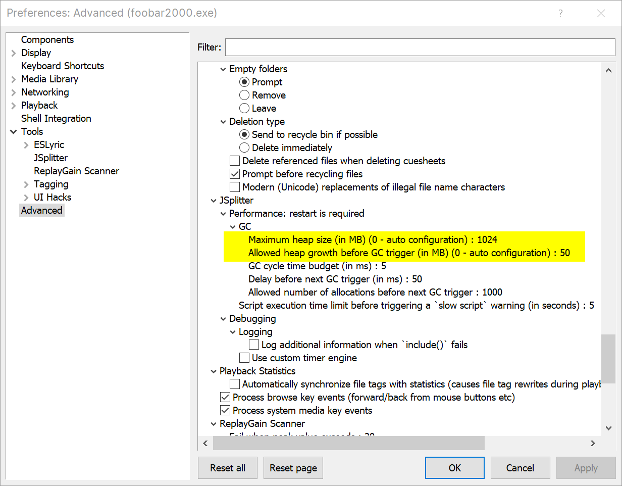Enable Use custom timer engine checkbox
The height and width of the screenshot is (486, 622).
point(244,358)
